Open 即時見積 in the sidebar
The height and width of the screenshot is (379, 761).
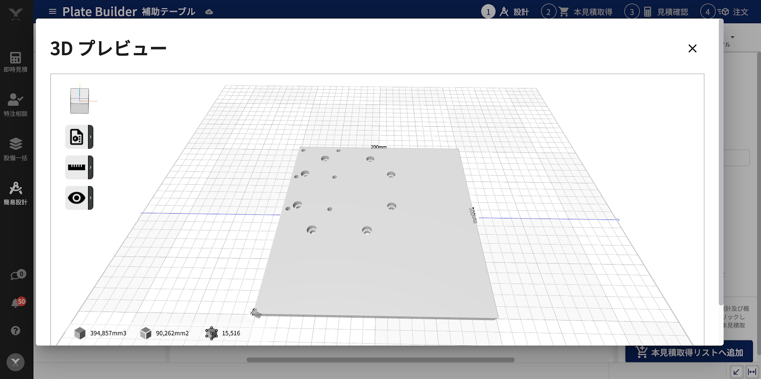point(16,62)
